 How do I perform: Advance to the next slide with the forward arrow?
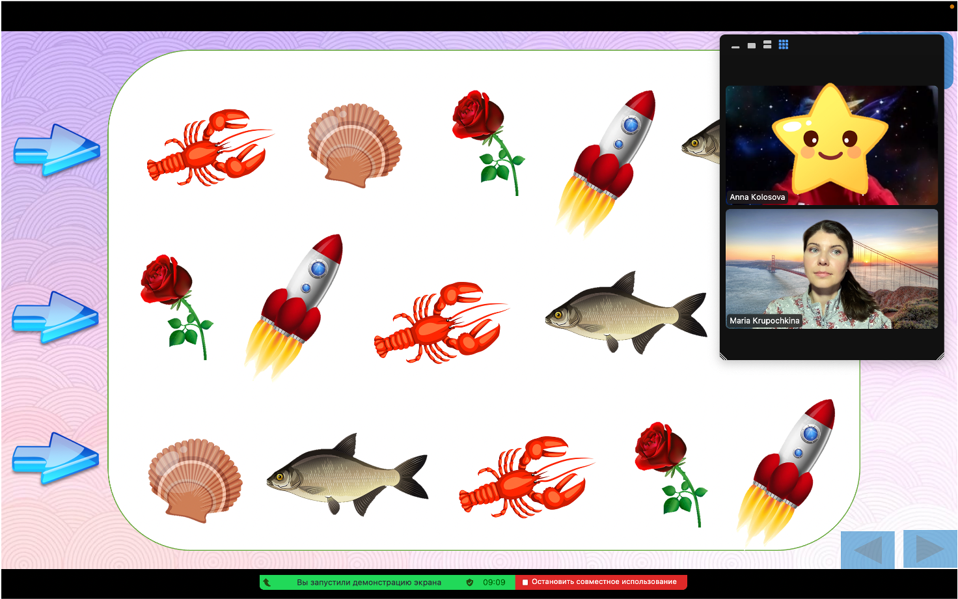coord(930,549)
